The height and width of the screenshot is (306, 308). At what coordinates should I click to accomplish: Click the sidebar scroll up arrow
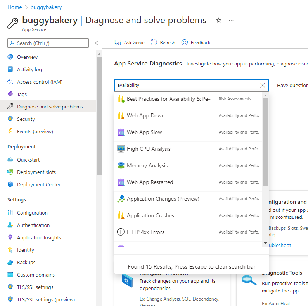pos(99,54)
